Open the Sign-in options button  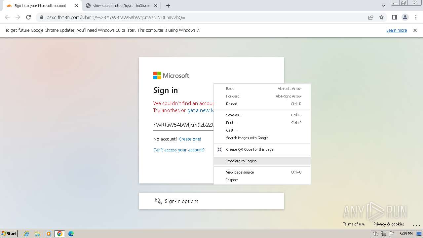point(211,201)
